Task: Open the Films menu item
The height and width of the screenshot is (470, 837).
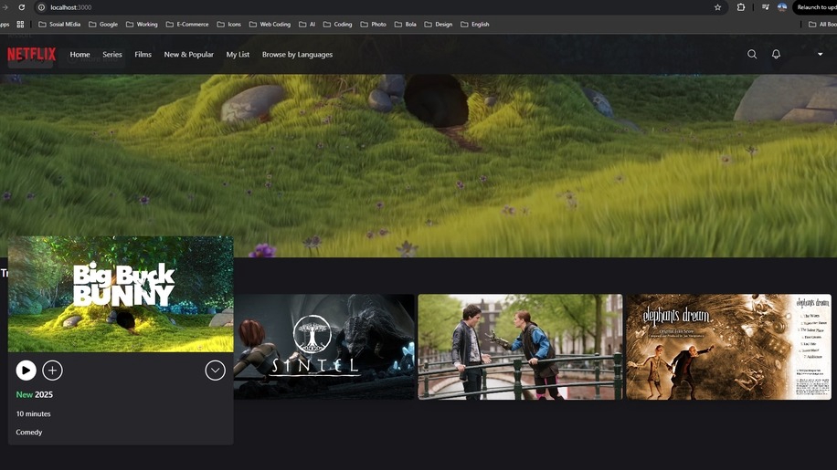Action: (x=143, y=55)
